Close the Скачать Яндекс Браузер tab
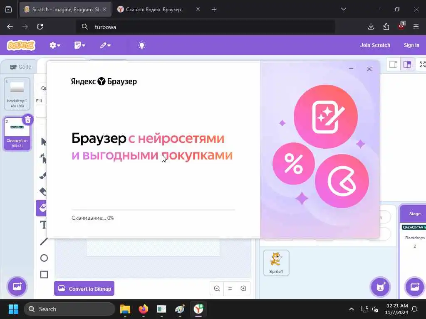This screenshot has height=319, width=426. [198, 9]
